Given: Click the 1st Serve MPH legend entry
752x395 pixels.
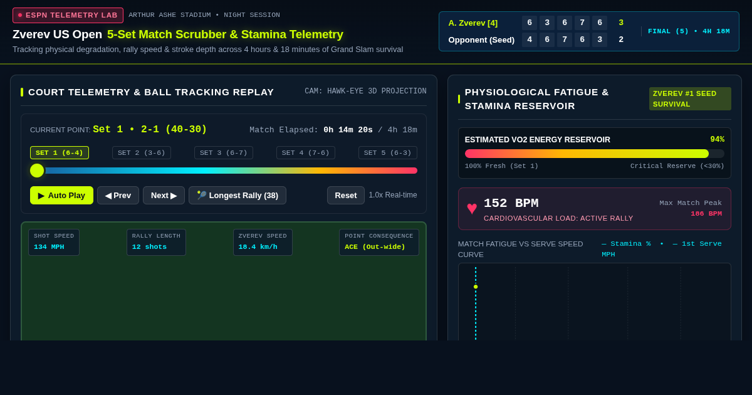Looking at the screenshot, I should click(662, 248).
